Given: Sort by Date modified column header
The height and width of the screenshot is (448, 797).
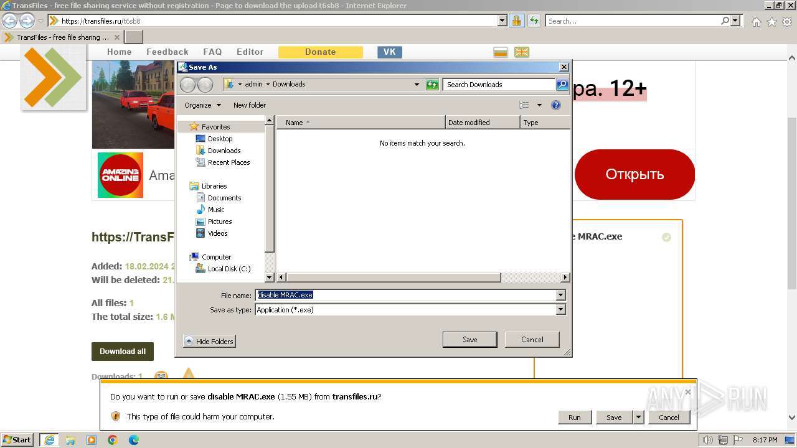Looking at the screenshot, I should coord(483,123).
